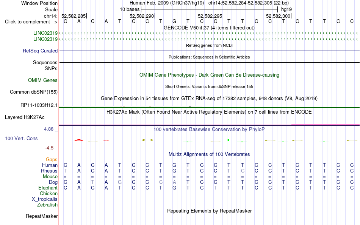Click the 52,582,300 position marker
360x225 pixels.
click(x=278, y=16)
